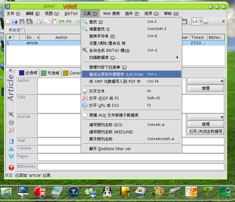Expand the 扫描数据库 submenu
The image size is (235, 202).
click(131, 58)
